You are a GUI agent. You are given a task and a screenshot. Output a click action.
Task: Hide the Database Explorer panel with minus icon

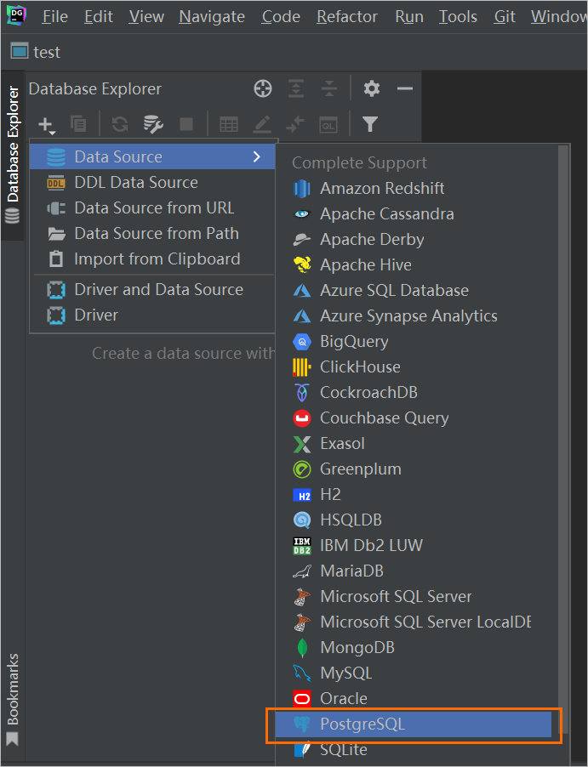(405, 88)
